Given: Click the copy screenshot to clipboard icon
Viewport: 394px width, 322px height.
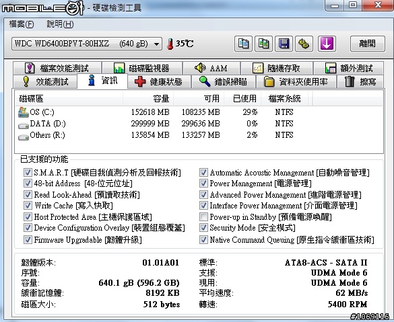Looking at the screenshot, I should click(263, 44).
